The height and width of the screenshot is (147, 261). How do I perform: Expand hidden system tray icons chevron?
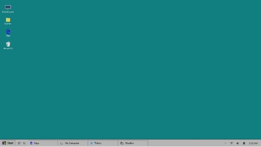click(x=225, y=143)
